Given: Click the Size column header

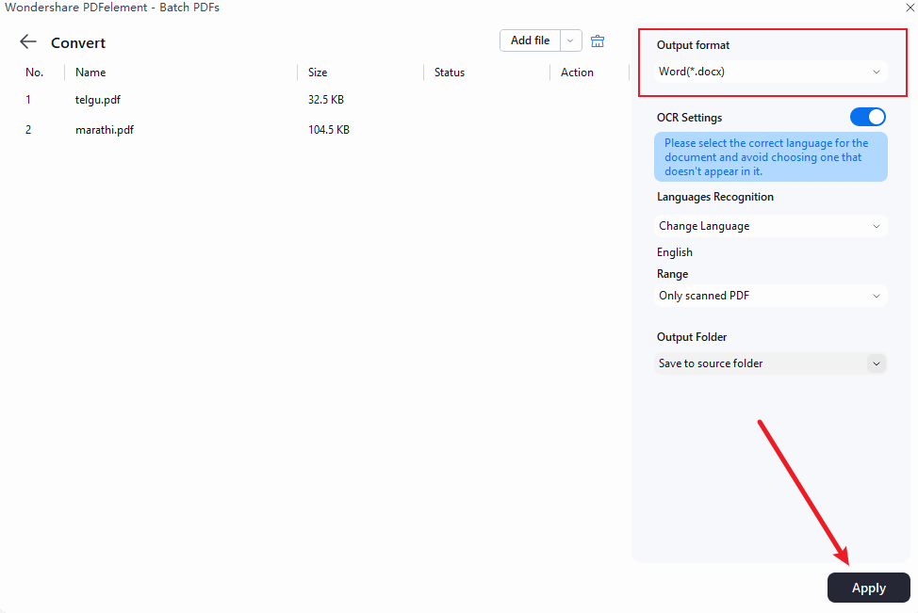Looking at the screenshot, I should click(x=318, y=73).
